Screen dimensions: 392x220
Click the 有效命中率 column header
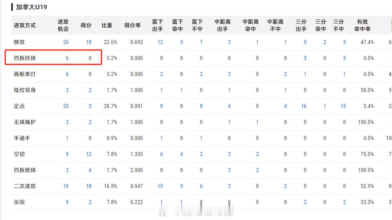click(362, 25)
